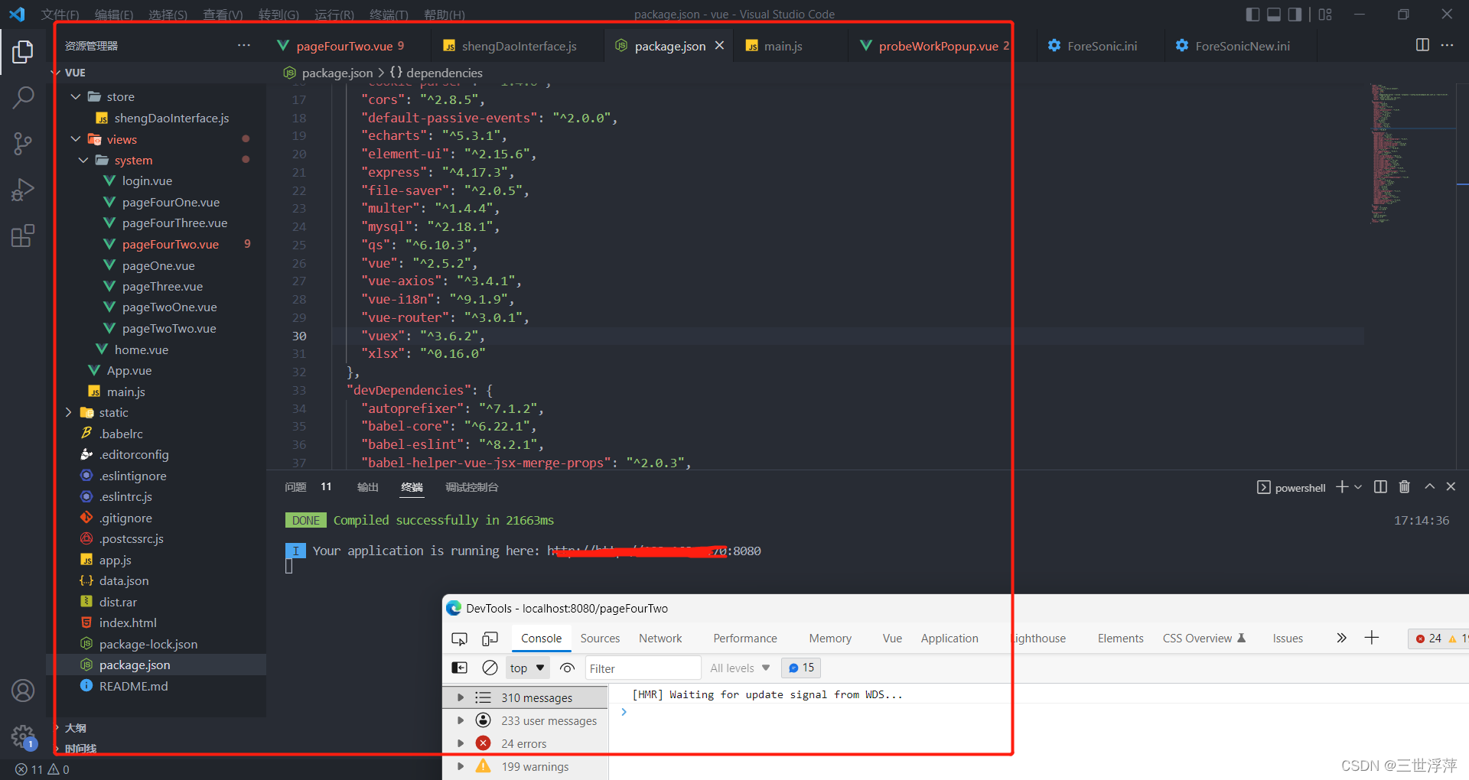Viewport: 1469px width, 780px height.
Task: Add a new DevTools tool with plus
Action: pyautogui.click(x=1372, y=638)
